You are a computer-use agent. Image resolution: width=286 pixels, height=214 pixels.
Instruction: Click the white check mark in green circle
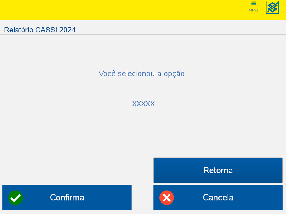[x=16, y=198]
